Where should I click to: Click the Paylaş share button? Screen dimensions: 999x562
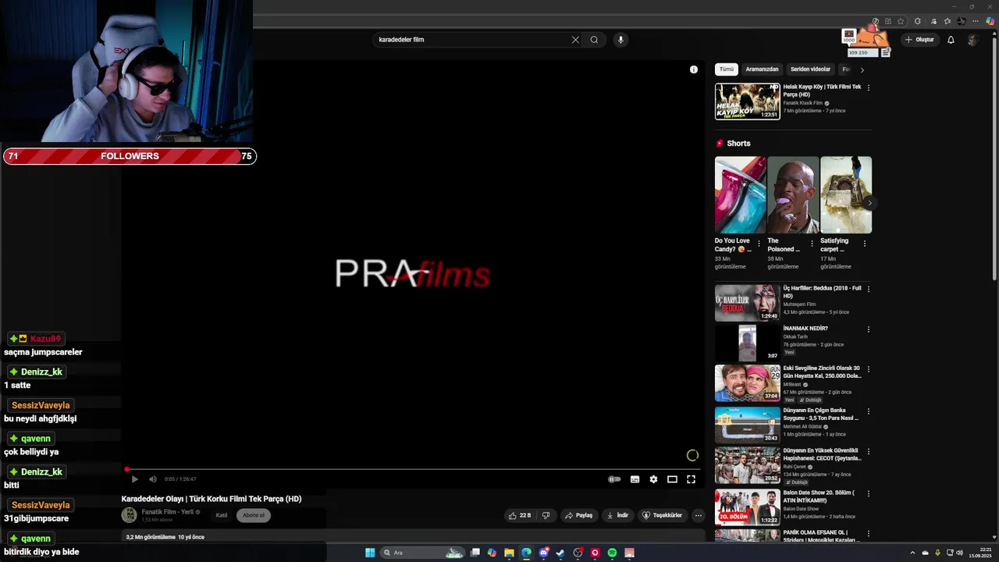pos(579,515)
